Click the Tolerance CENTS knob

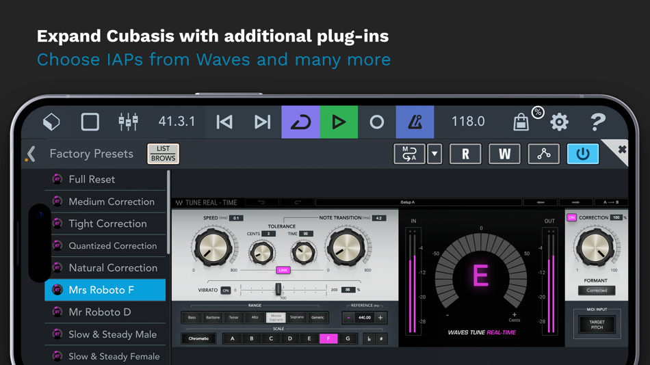coord(261,252)
